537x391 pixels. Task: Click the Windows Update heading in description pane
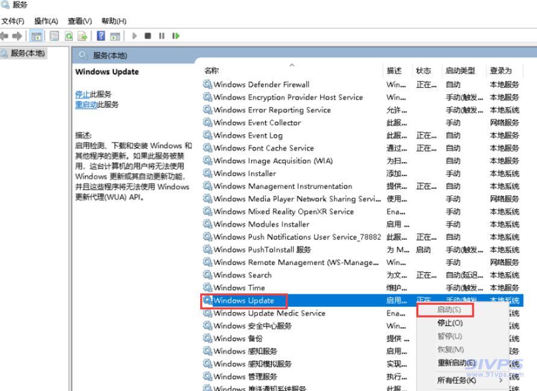[x=107, y=72]
